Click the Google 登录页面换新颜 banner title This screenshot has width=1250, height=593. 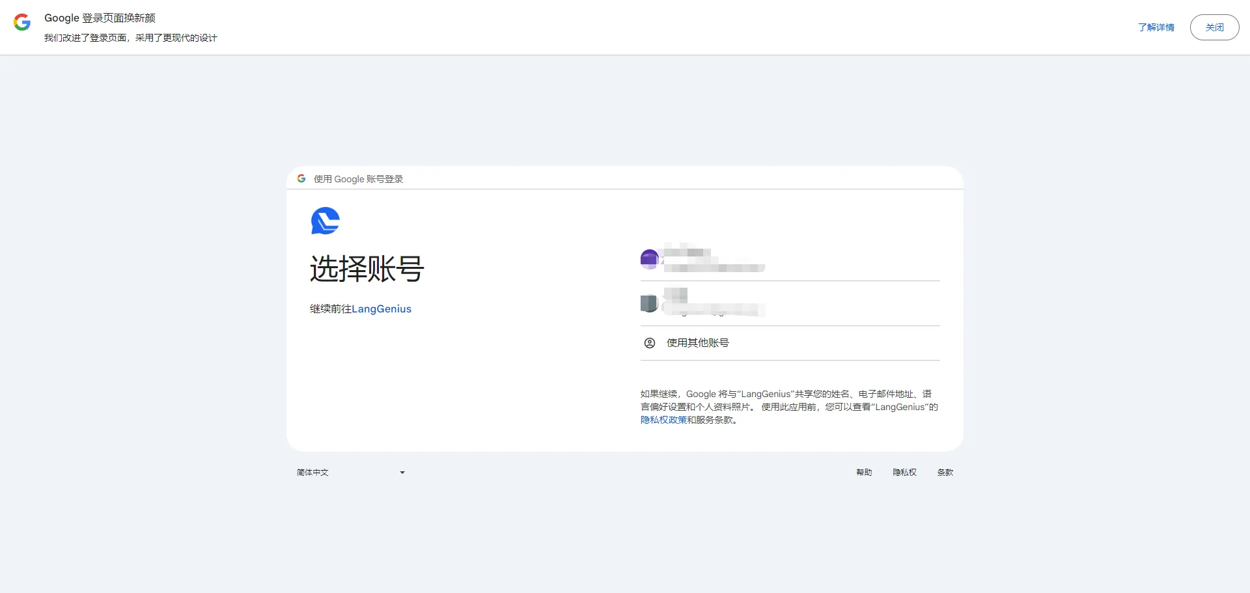(100, 18)
